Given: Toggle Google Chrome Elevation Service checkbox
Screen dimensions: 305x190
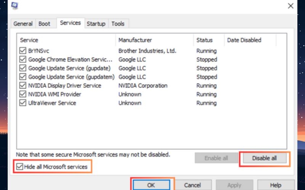Looking at the screenshot, I should [x=23, y=60].
